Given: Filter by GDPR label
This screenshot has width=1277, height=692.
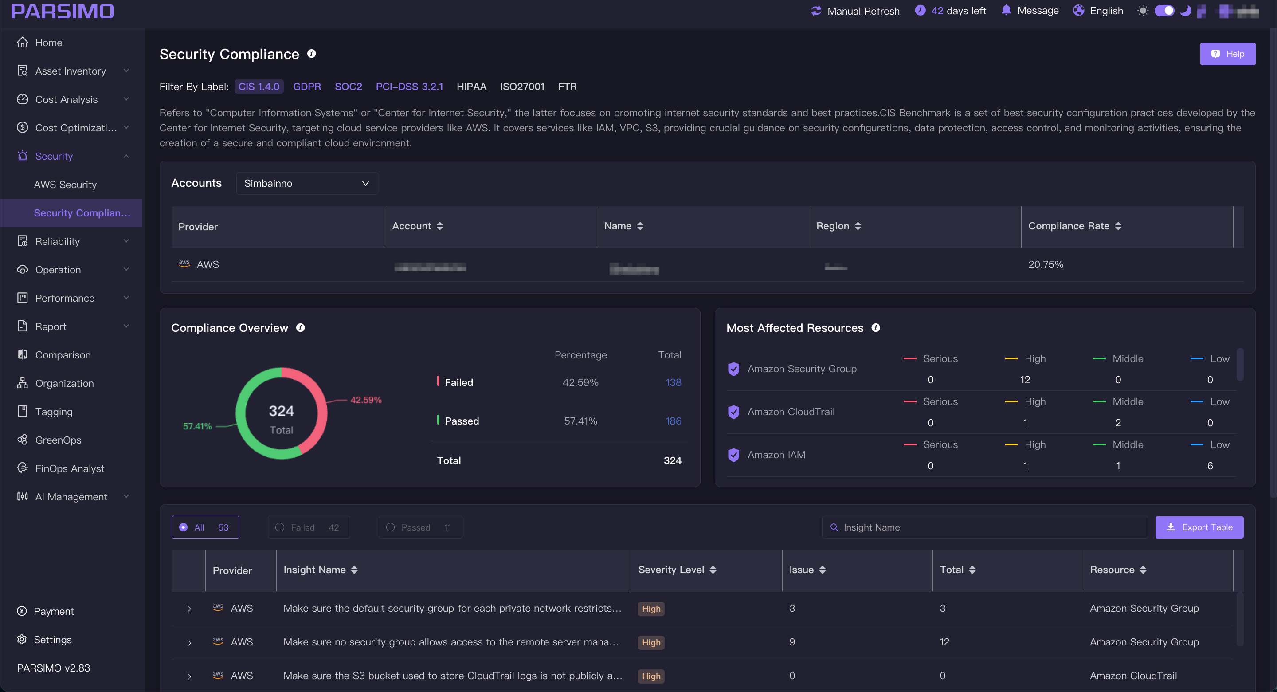Looking at the screenshot, I should tap(307, 87).
